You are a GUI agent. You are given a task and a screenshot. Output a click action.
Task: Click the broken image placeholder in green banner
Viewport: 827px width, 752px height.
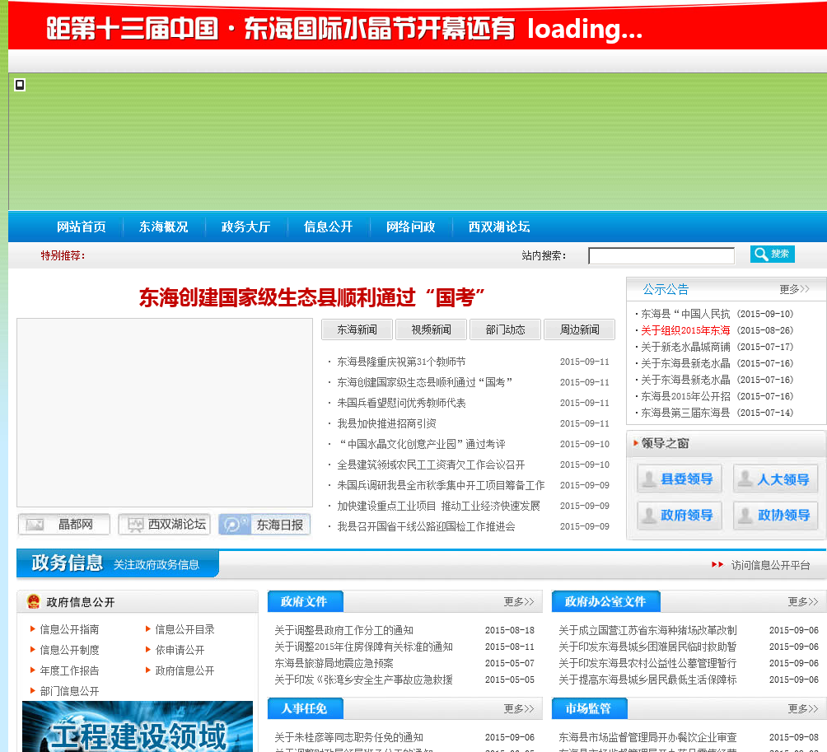(x=20, y=84)
